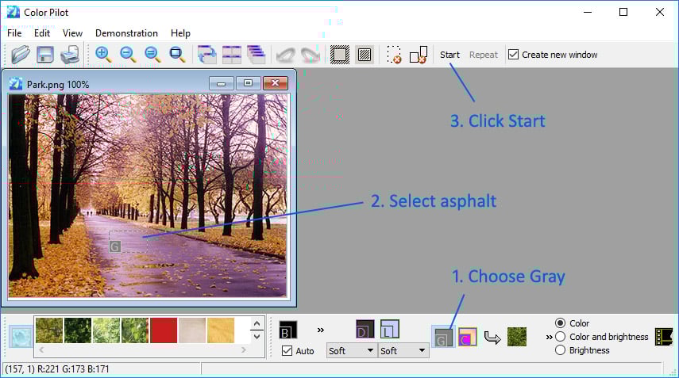Click the Light 'L' tone icon
This screenshot has height=378, width=679.
coord(389,329)
